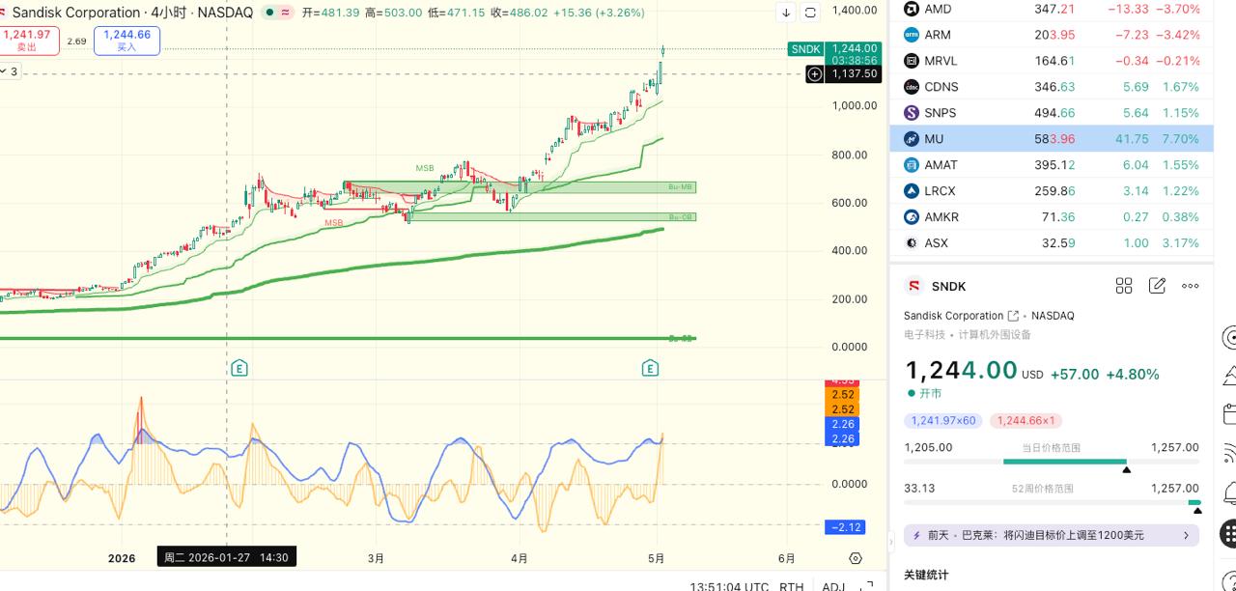Click the SNDK note edit icon
The height and width of the screenshot is (591, 1236).
click(1157, 286)
